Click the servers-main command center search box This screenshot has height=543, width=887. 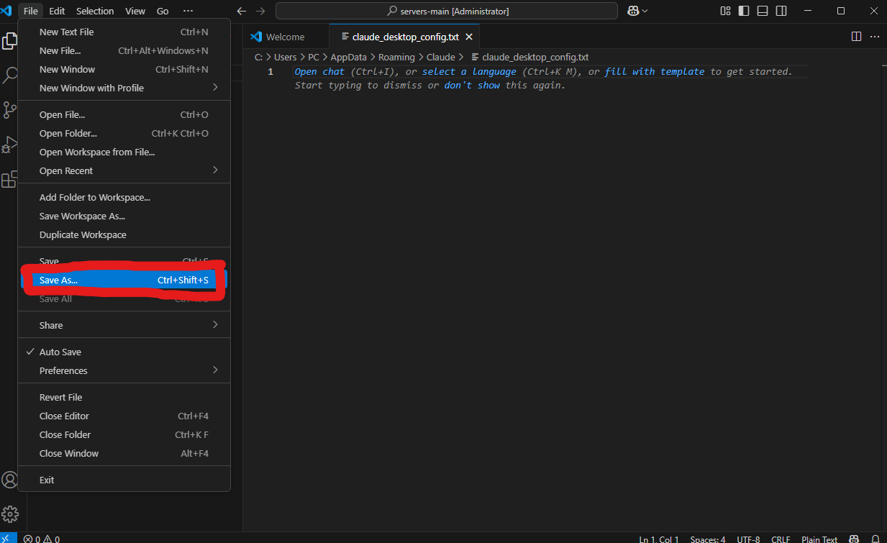click(x=446, y=11)
